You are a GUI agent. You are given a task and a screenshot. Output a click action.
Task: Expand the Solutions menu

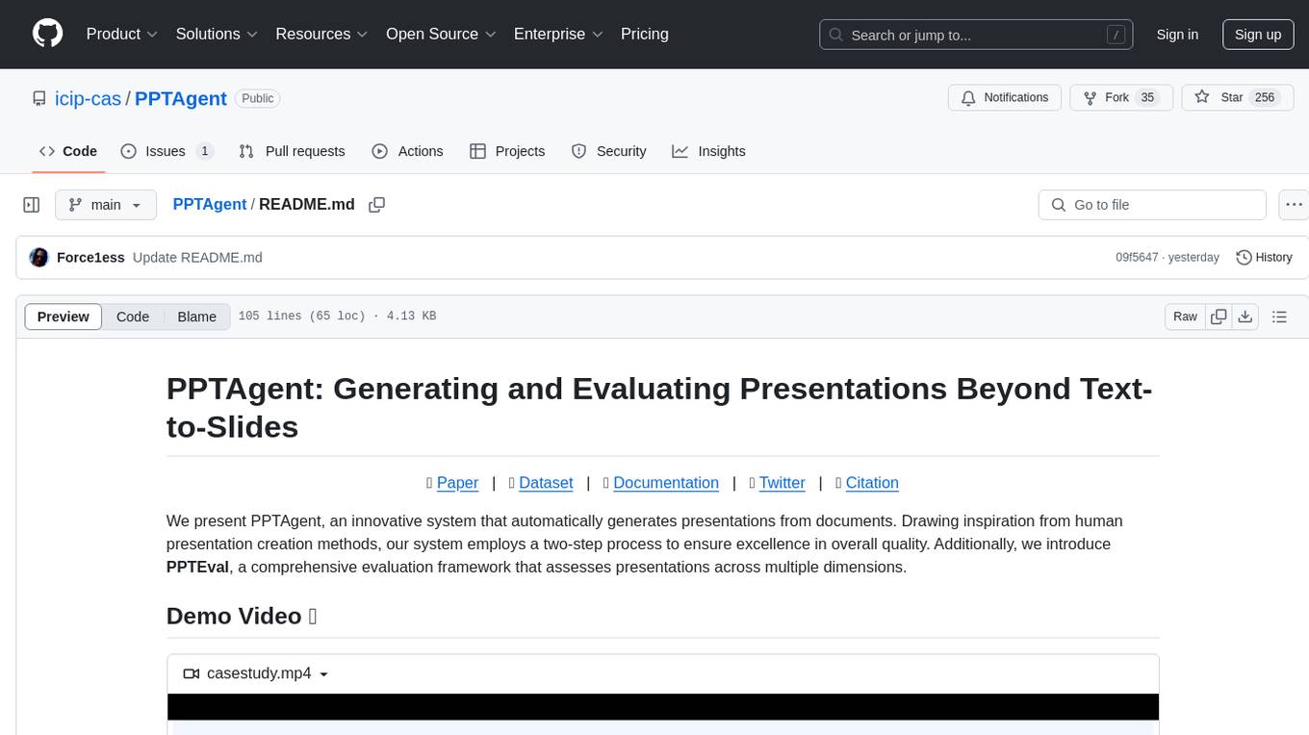coord(217,34)
